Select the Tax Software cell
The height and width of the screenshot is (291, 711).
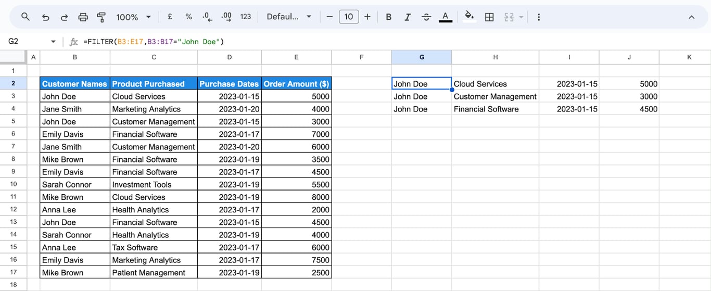[154, 247]
